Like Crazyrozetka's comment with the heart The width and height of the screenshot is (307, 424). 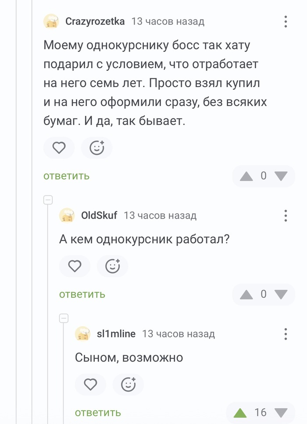click(59, 148)
